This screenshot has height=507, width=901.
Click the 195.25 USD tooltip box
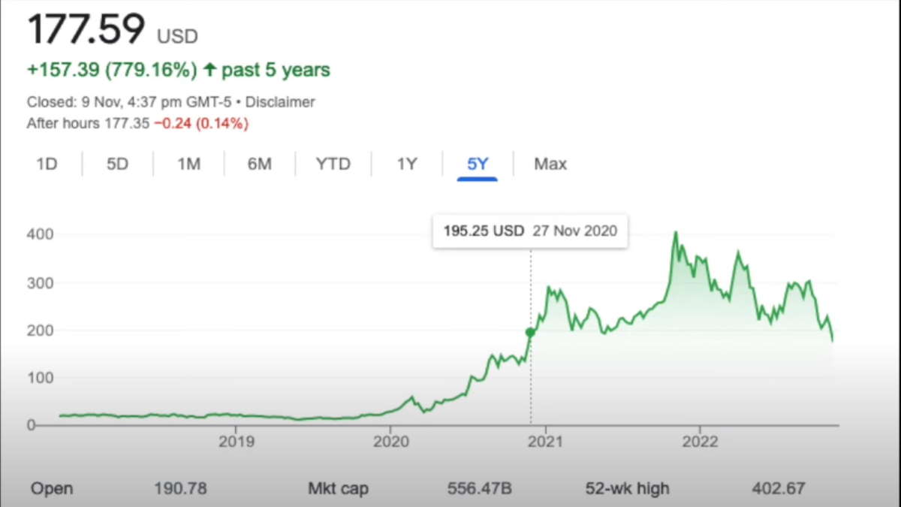tap(530, 231)
